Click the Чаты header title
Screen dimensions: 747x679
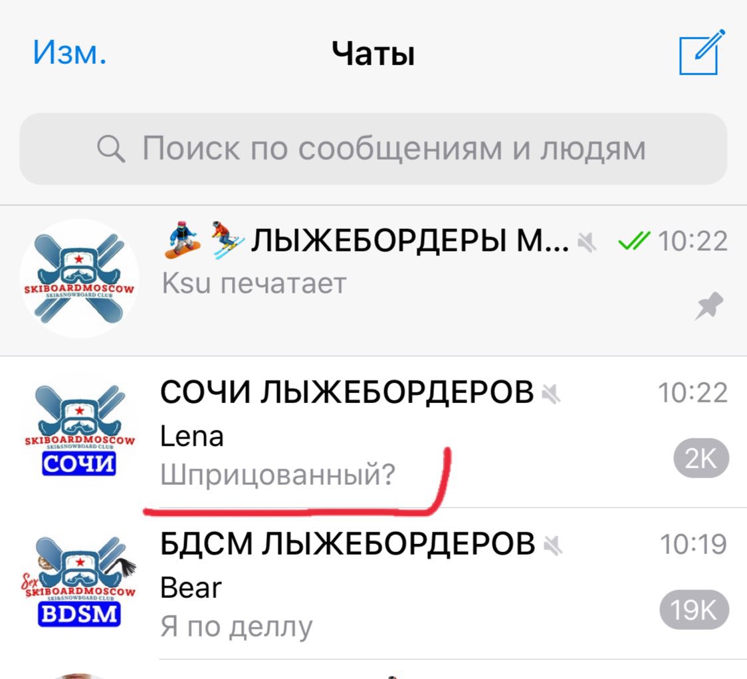click(373, 53)
